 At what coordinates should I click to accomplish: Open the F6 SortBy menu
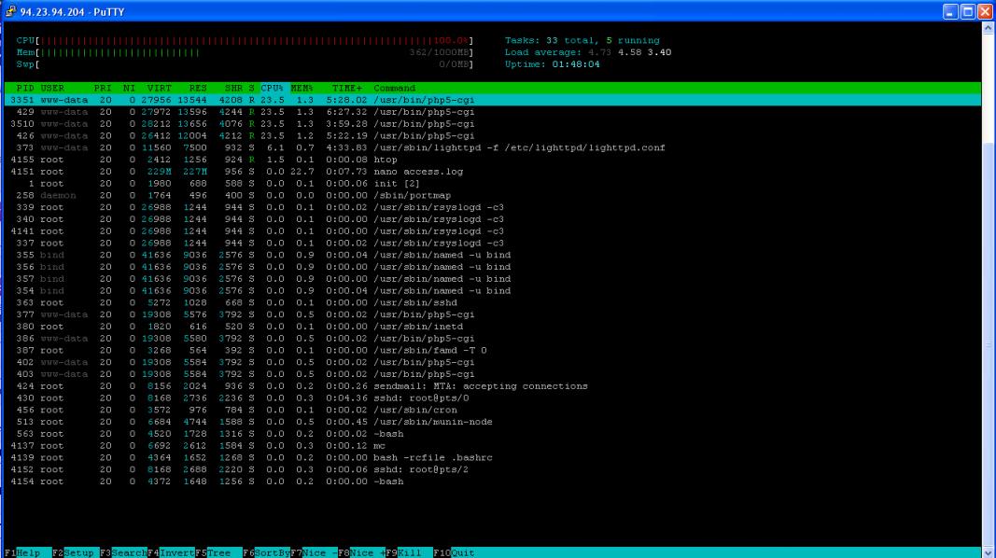(266, 552)
